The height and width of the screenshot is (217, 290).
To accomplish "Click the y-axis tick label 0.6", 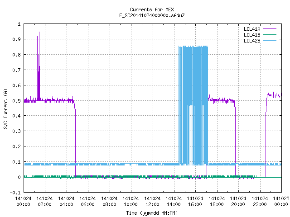I will (x=16, y=85).
